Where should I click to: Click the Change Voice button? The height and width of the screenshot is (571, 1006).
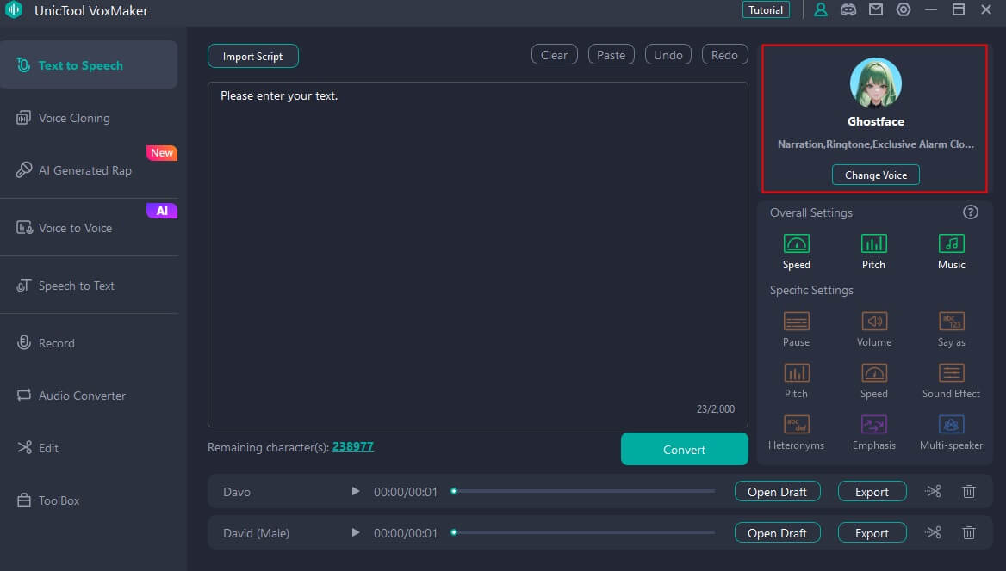(875, 175)
